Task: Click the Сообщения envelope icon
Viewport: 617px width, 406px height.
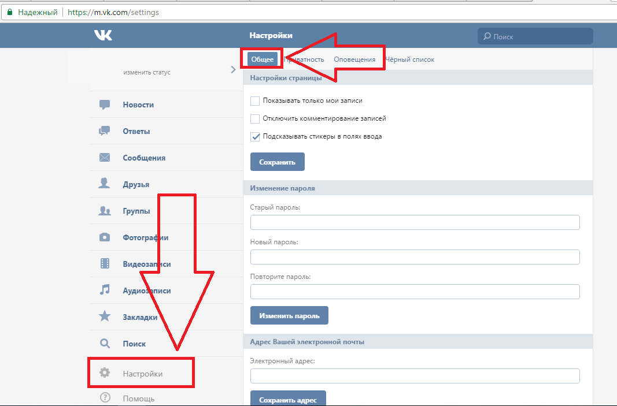Action: tap(105, 158)
